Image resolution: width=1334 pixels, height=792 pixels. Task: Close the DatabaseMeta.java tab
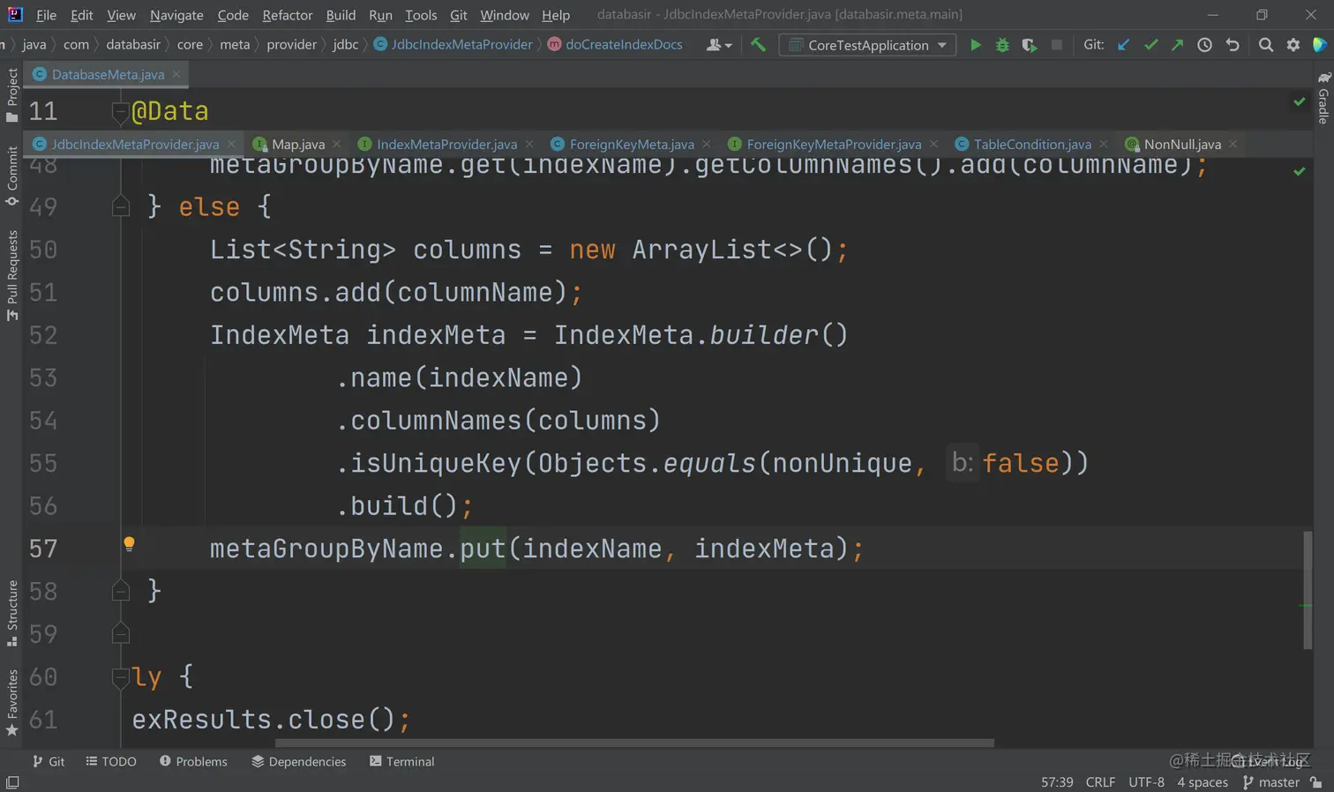point(176,74)
